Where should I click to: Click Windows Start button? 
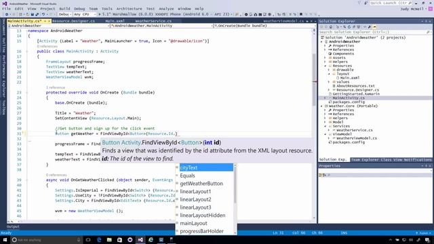(x=5, y=240)
